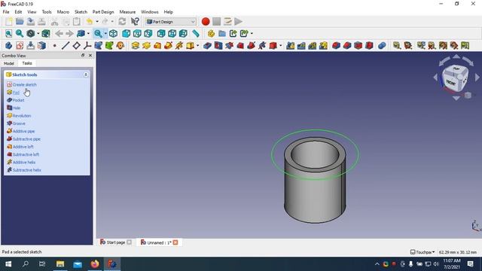Click the Fillet toolbar icon
This screenshot has width=482, height=271.
[336, 46]
